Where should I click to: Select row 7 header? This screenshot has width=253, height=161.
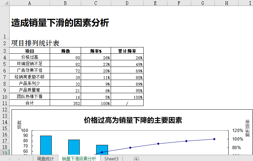point(5,77)
